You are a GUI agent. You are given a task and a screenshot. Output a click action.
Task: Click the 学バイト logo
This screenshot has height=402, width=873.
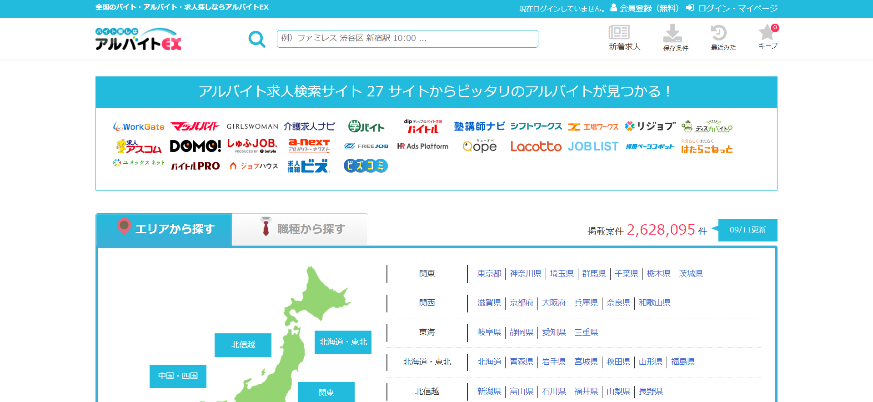(366, 126)
